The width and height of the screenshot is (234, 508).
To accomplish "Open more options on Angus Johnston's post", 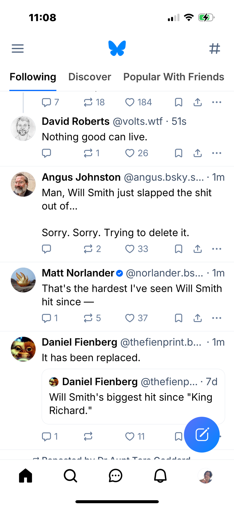I will point(217,249).
